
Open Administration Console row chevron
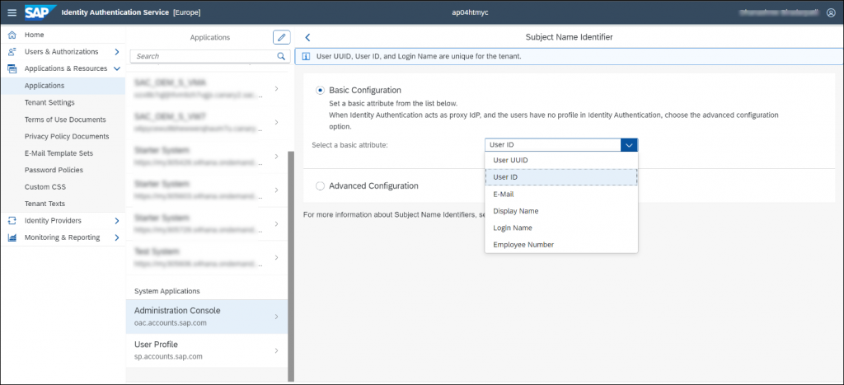pyautogui.click(x=276, y=317)
